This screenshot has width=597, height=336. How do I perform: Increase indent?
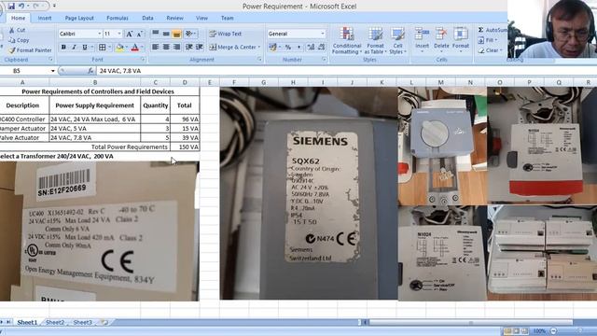pyautogui.click(x=200, y=48)
